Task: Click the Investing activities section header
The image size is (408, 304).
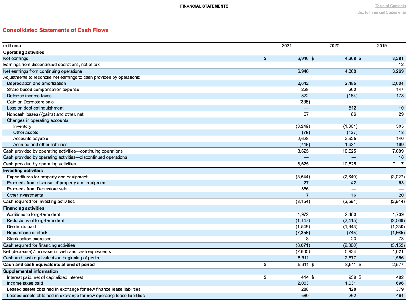Action: (22, 170)
